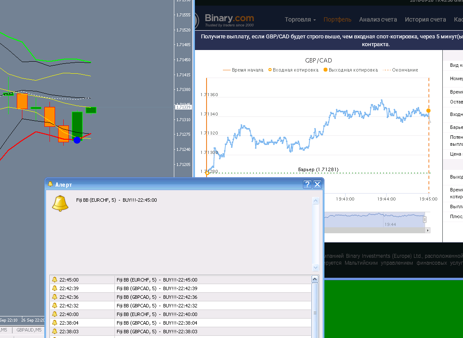This screenshot has width=463, height=338.
Task: Click the large green candle on MT4 chart
Action: (77, 125)
